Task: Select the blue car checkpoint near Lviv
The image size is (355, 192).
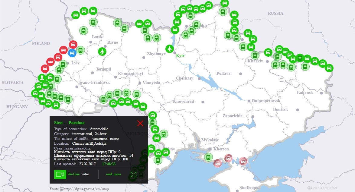Action: point(72,53)
